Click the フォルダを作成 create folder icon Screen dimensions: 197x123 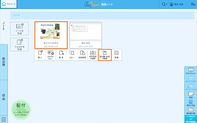19,45
